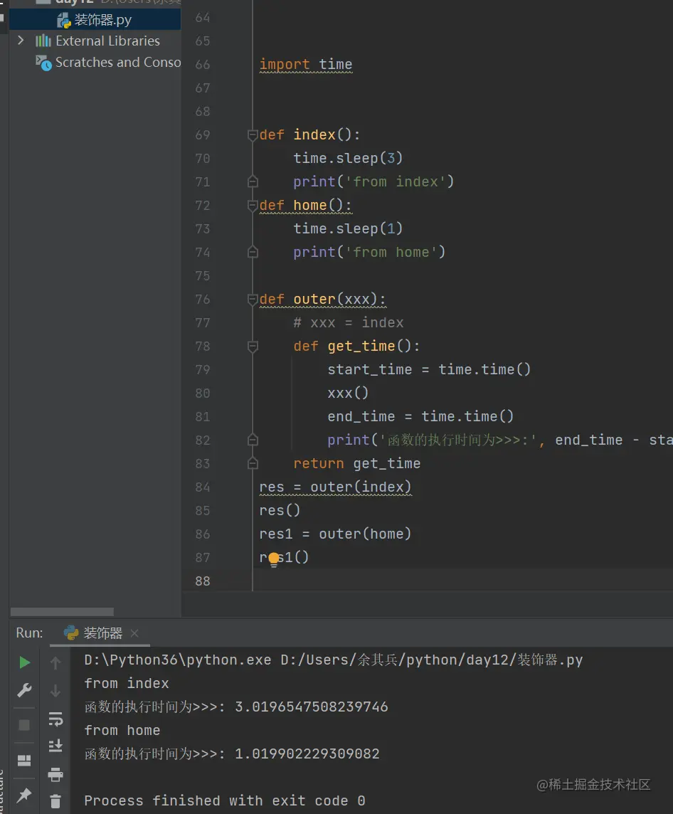Click execution time value 1.019902229309082
Screen dimensions: 673x814
tap(307, 754)
